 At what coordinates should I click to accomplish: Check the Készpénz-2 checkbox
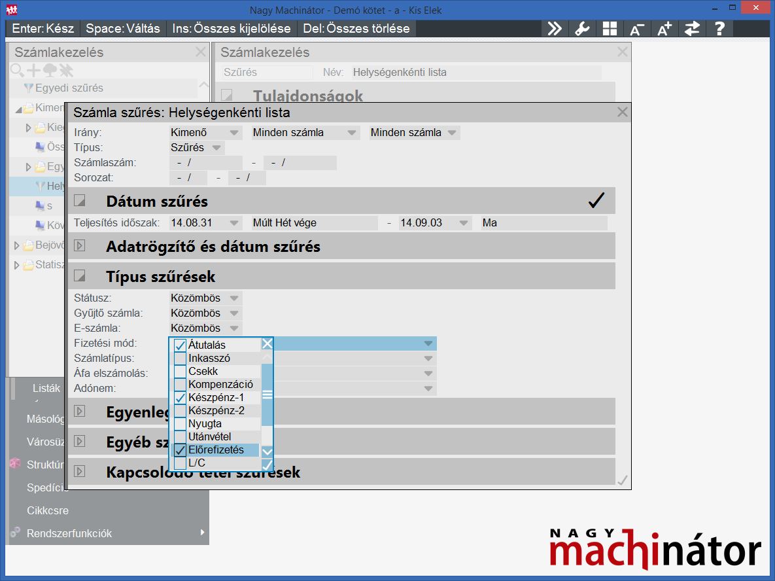(180, 411)
